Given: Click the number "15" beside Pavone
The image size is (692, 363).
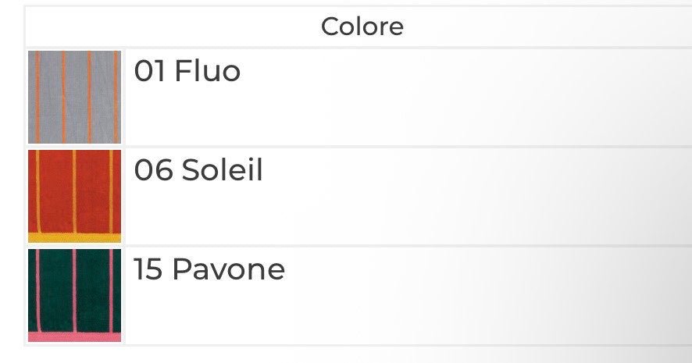Looking at the screenshot, I should pyautogui.click(x=148, y=269).
